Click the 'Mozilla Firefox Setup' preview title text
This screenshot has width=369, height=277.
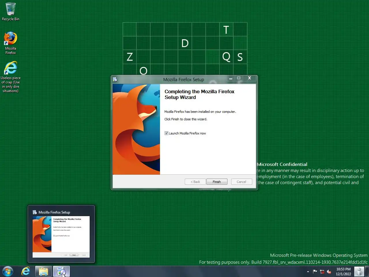tap(54, 212)
